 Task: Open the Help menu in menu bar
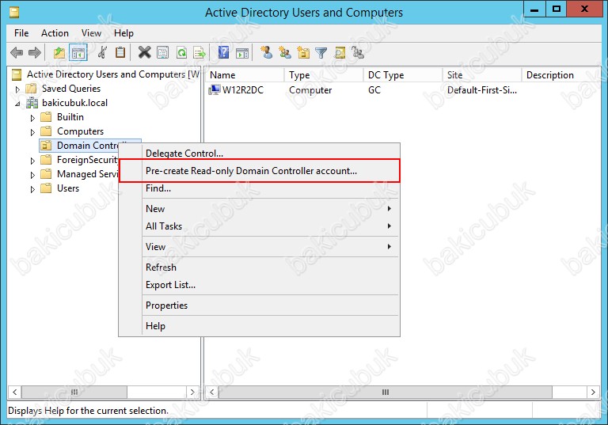(123, 33)
